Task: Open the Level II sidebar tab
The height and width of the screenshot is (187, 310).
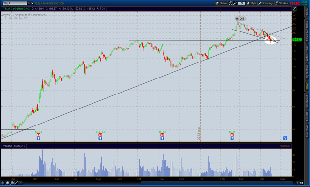Action: pos(307,116)
